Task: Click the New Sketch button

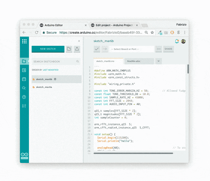Action: coord(48,49)
